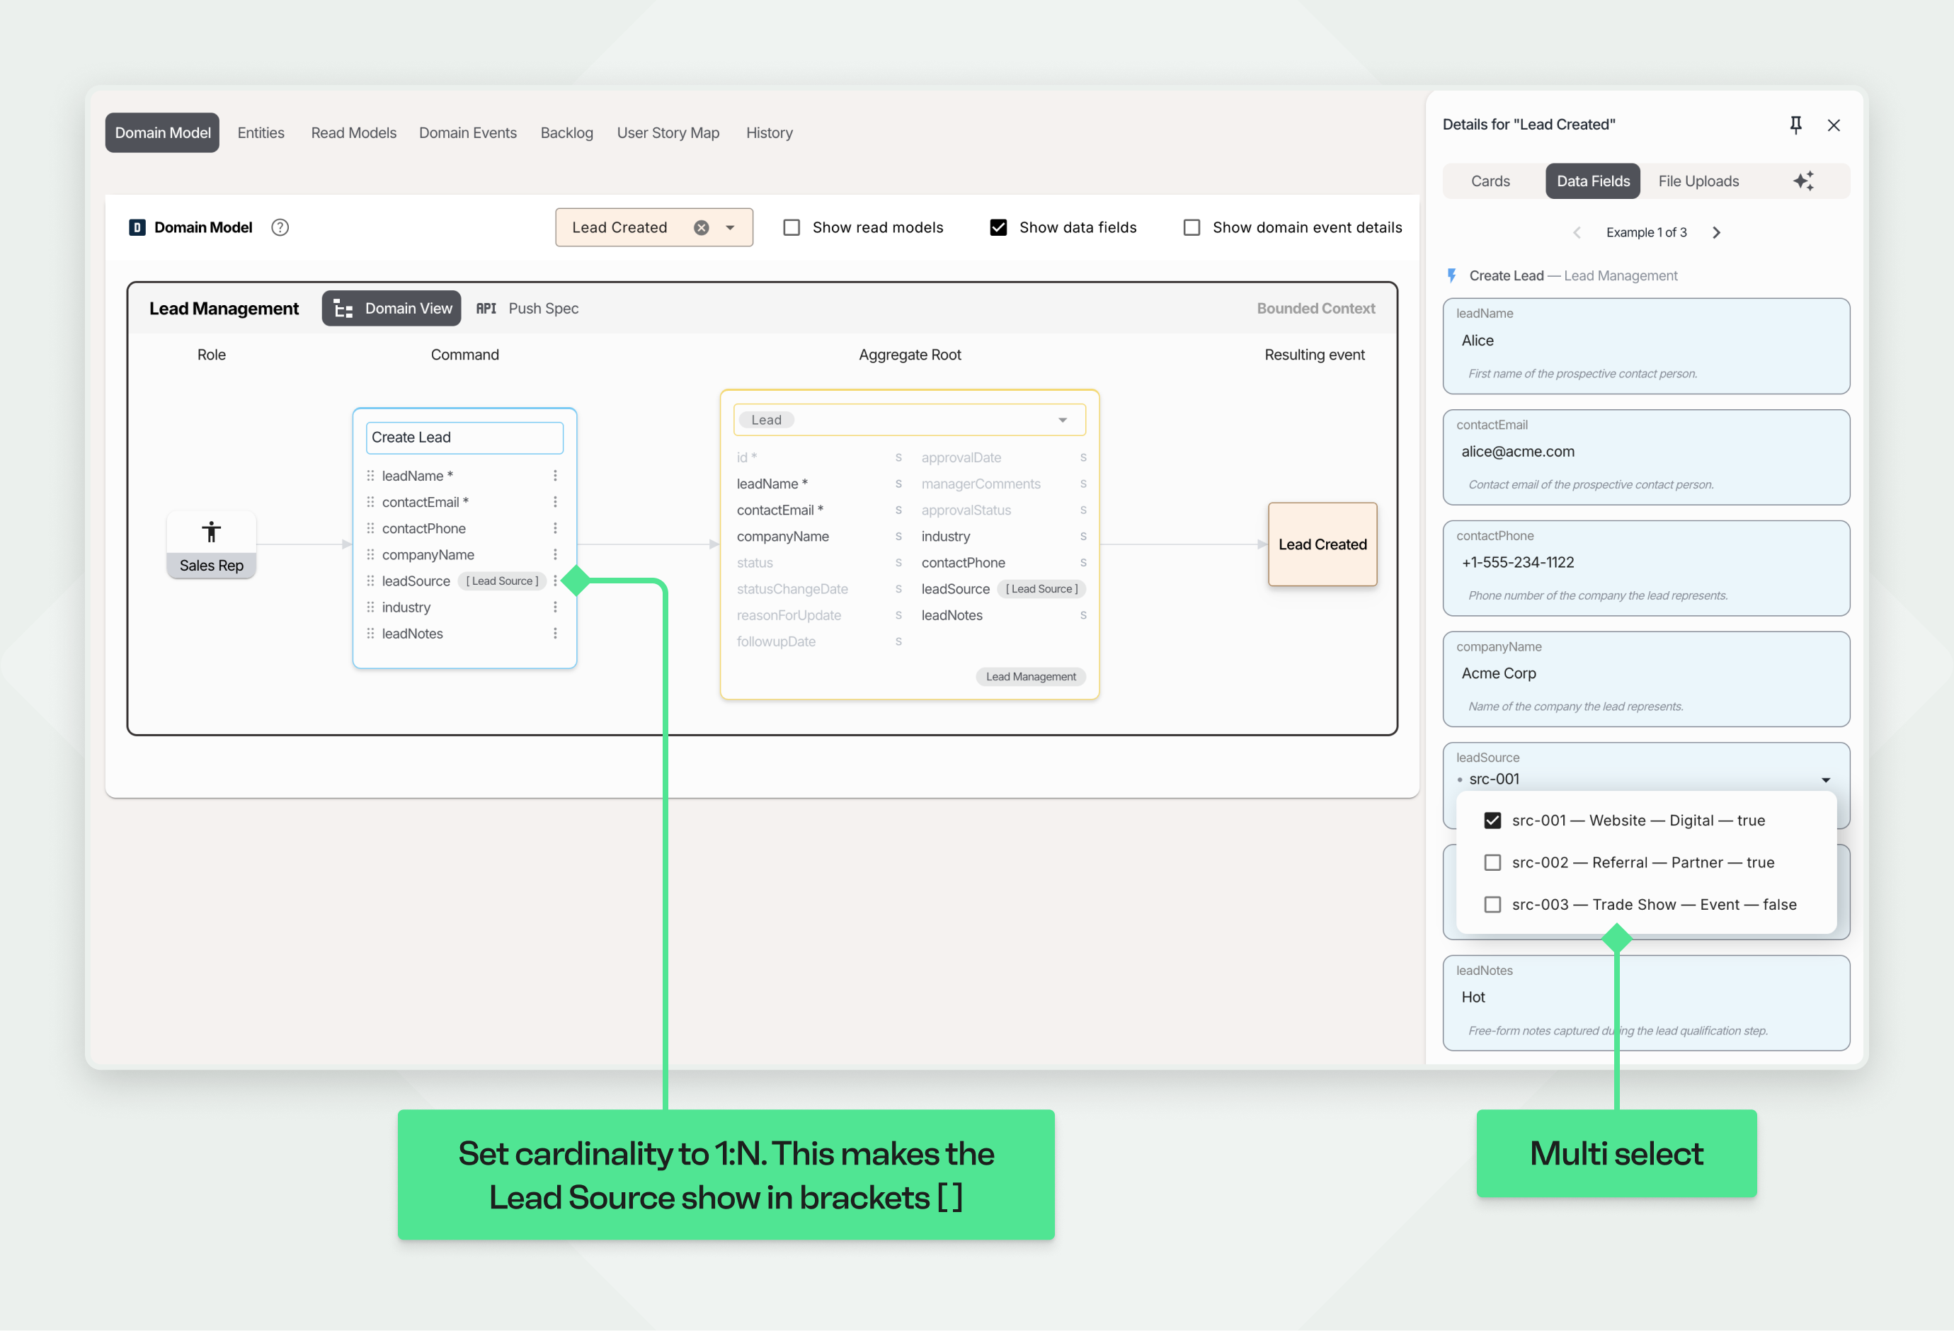Grab the drag handle of industry

click(x=370, y=607)
